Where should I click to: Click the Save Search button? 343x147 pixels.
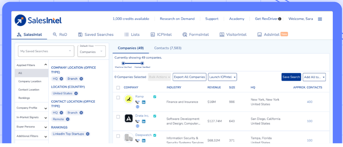291,77
